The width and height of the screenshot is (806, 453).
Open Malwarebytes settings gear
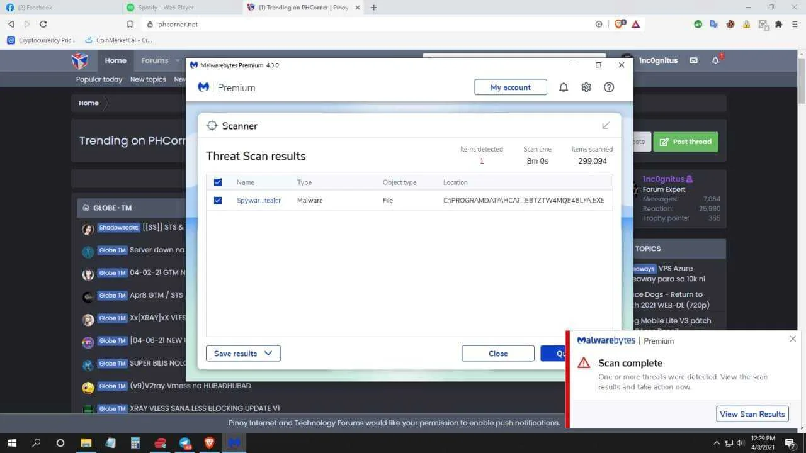[586, 87]
